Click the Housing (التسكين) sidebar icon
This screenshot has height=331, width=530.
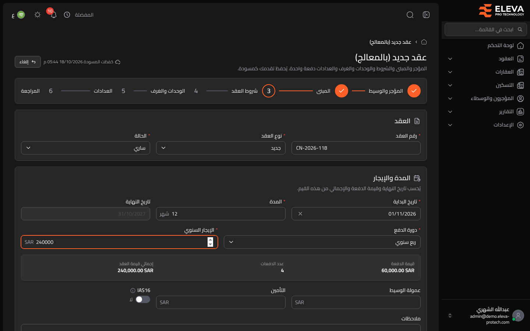click(x=520, y=85)
